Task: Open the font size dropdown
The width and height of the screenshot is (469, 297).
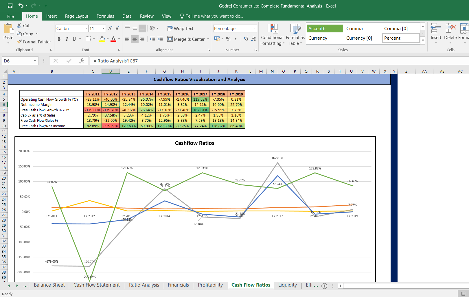Action: tap(104, 28)
